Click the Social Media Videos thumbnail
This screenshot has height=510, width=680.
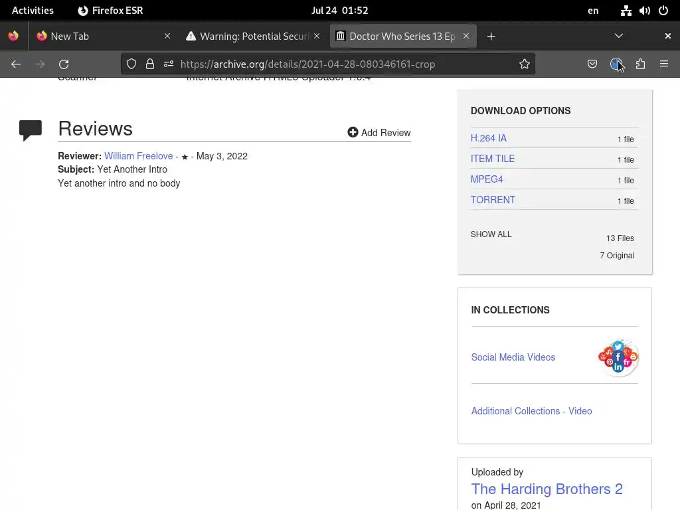[x=618, y=357]
